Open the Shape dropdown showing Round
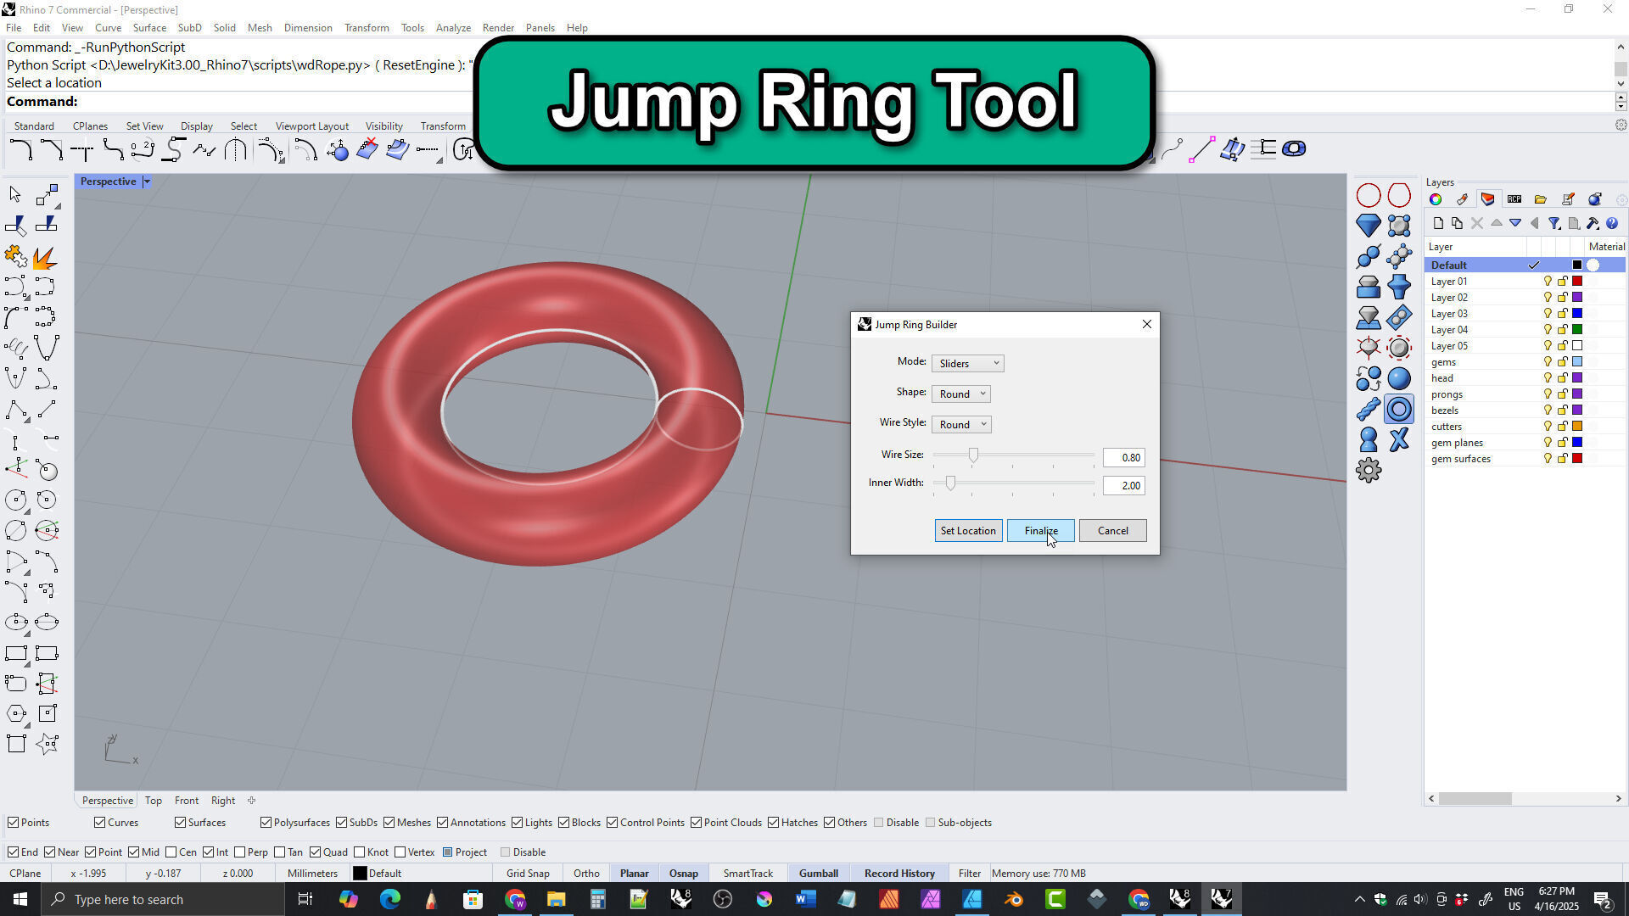This screenshot has width=1629, height=916. tap(960, 394)
